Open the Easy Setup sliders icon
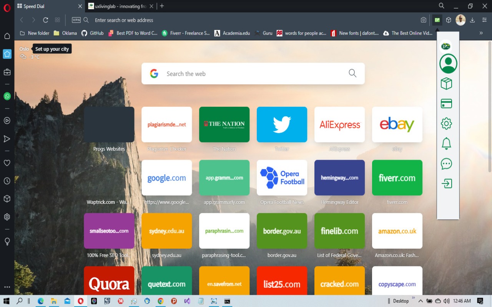Viewport: 492px width, 307px height. tap(484, 20)
